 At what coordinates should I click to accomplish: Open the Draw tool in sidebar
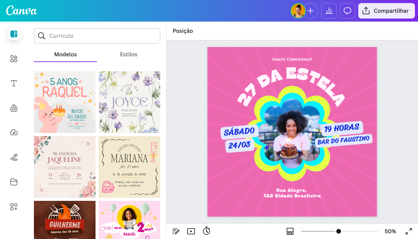click(14, 157)
